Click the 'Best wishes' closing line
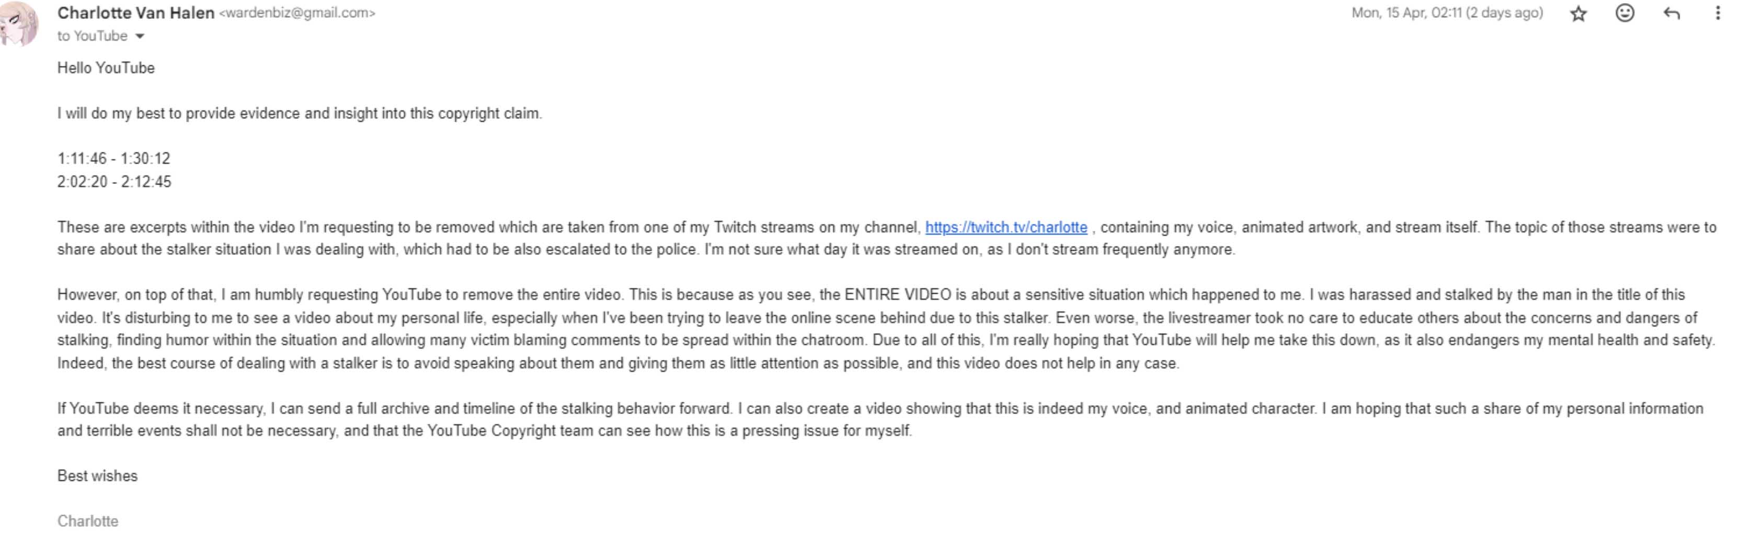 (x=97, y=476)
